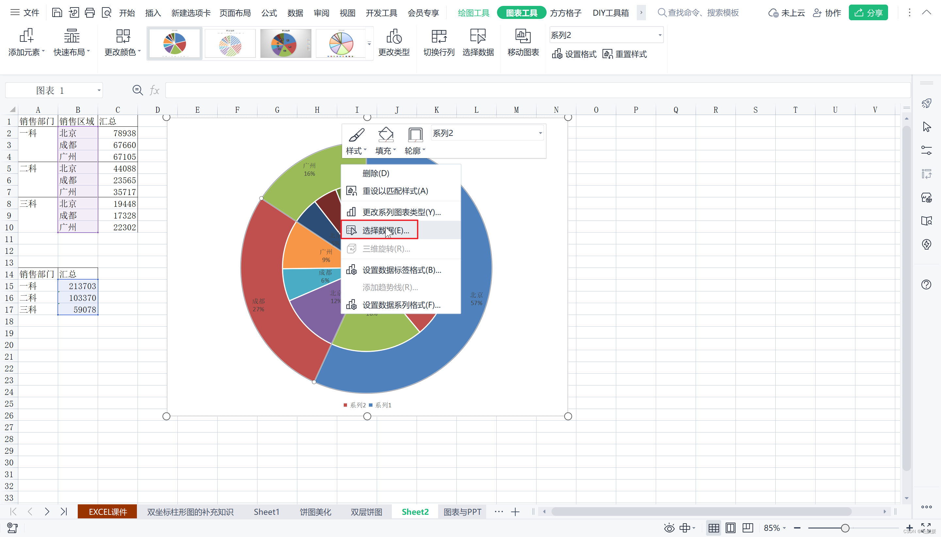Add a new sheet with plus
The width and height of the screenshot is (941, 537).
(515, 512)
